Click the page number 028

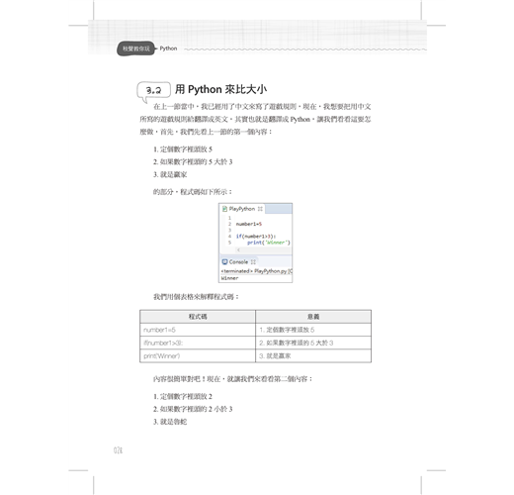click(118, 450)
